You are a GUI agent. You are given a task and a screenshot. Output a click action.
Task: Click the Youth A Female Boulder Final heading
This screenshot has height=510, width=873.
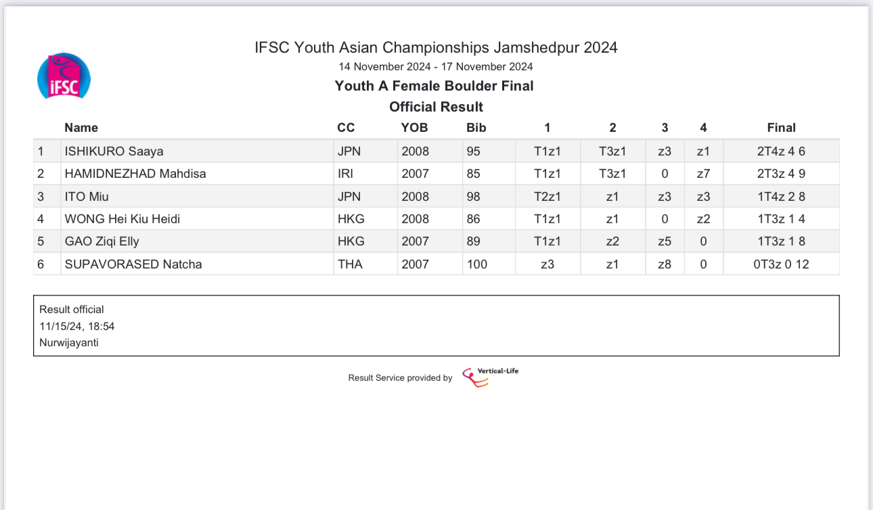coord(434,86)
